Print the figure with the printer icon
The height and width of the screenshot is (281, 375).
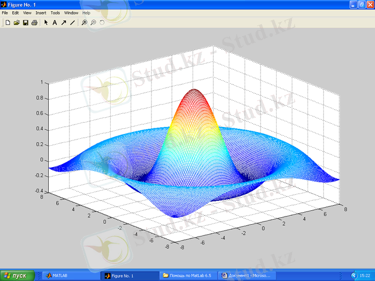[x=34, y=22]
